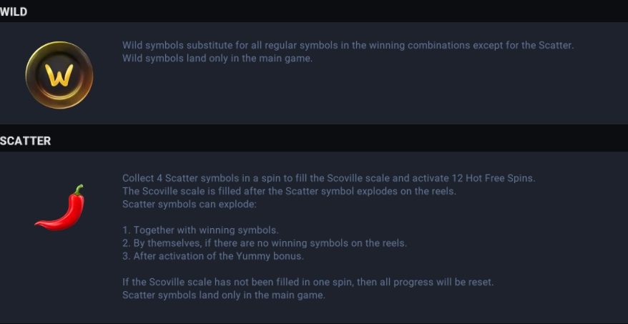Click 'Scatter symbols land only in the main game'
628x324 pixels.
[x=223, y=295]
